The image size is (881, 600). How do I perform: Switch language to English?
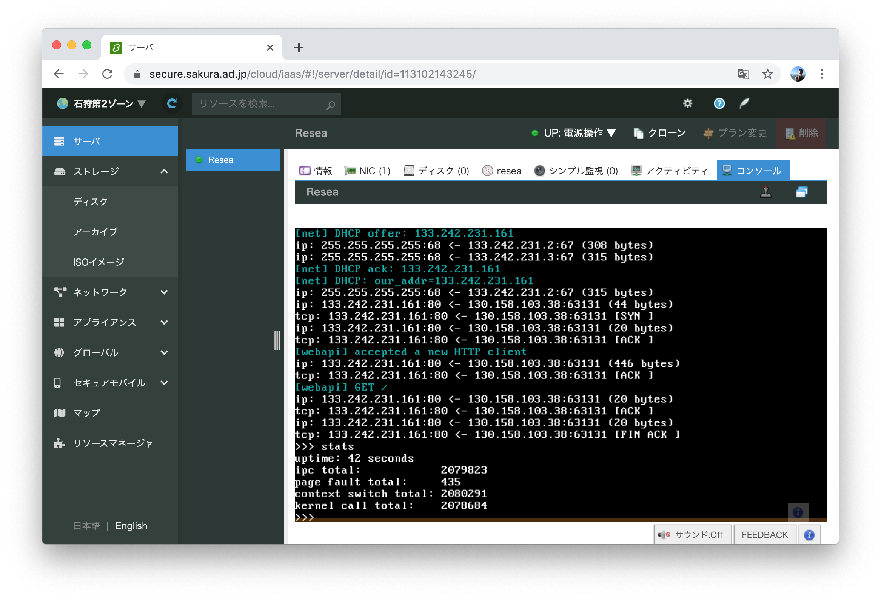coord(131,526)
